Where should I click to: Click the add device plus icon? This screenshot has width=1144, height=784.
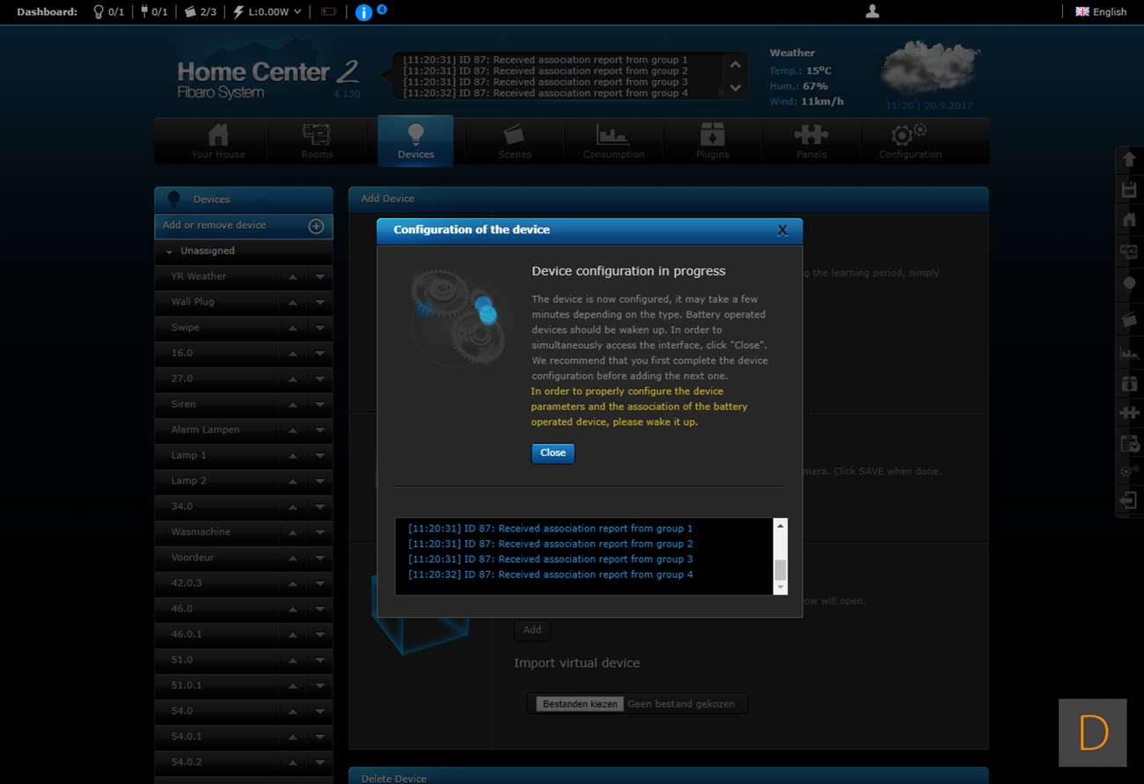pos(316,226)
